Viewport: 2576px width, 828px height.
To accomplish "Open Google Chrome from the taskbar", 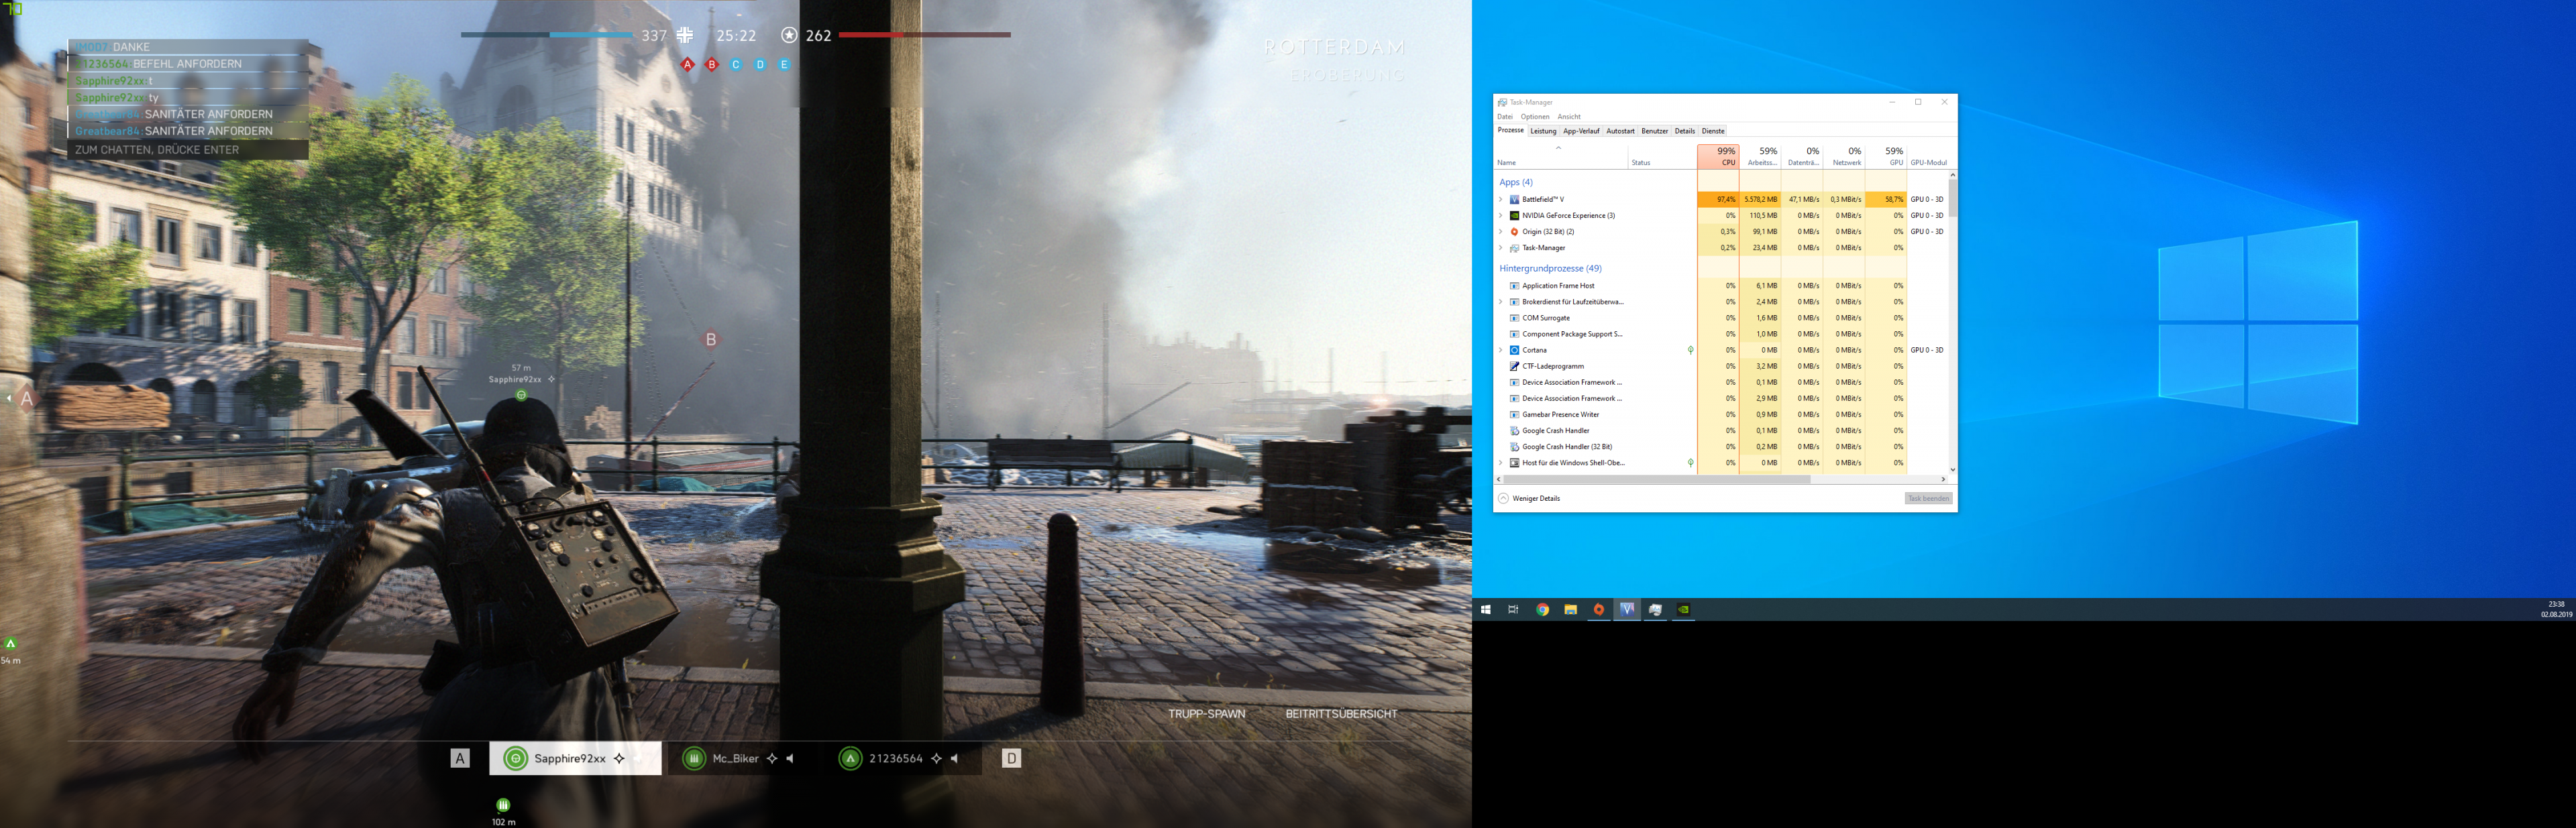I will [1542, 609].
